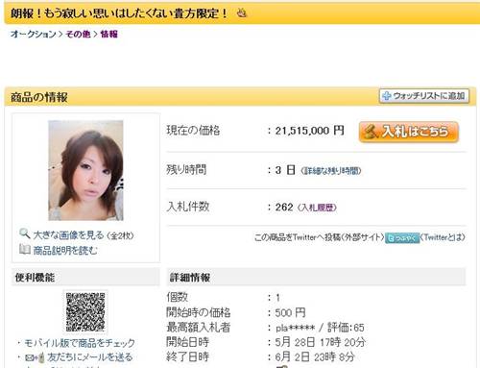Click the Twitter つぶやく button

[402, 238]
